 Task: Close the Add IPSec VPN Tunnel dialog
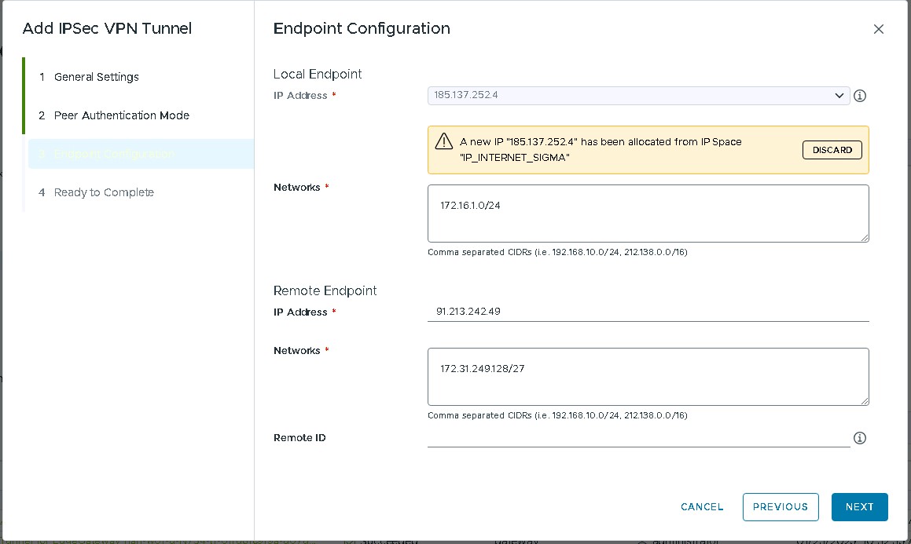point(878,29)
